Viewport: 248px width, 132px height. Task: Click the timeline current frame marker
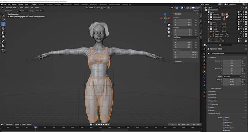click(36, 127)
